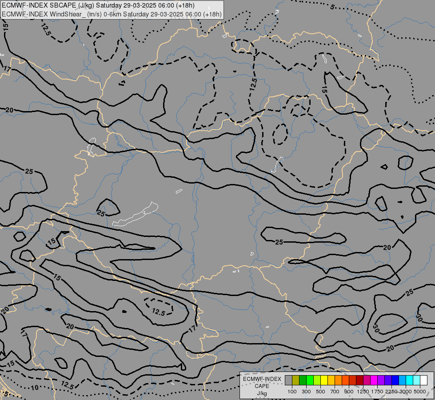This screenshot has height=400, width=435.
Task: Click the 100 tick label on the legend
Action: tap(292, 392)
